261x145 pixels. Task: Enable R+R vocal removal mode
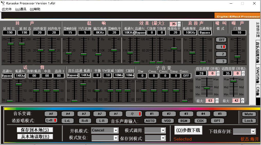[85, 121]
